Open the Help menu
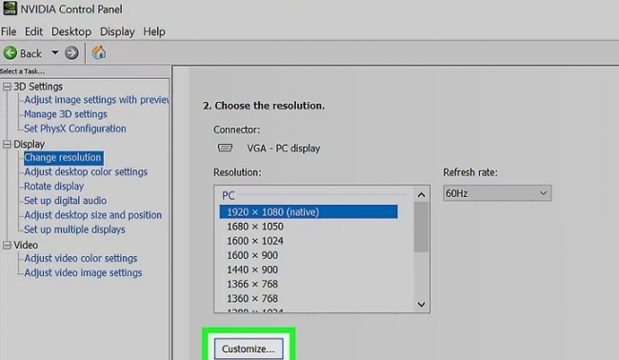 [x=154, y=31]
